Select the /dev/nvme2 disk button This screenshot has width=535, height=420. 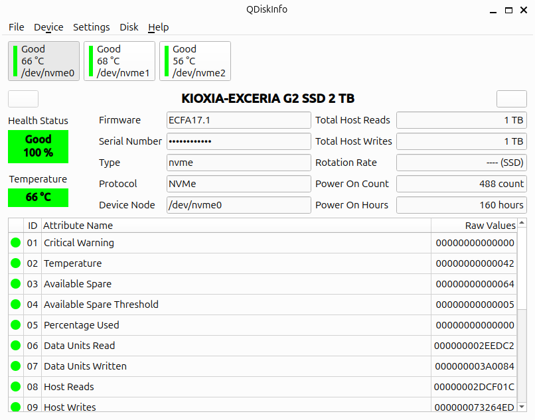(x=195, y=61)
